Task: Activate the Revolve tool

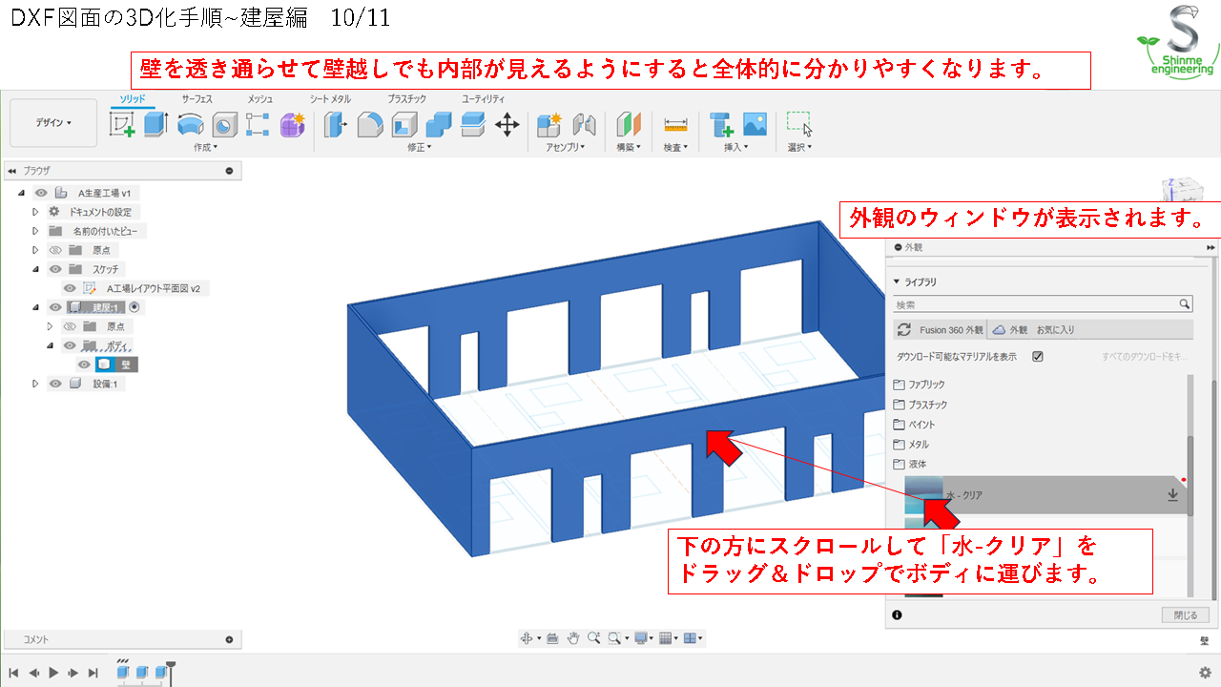Action: (x=191, y=125)
